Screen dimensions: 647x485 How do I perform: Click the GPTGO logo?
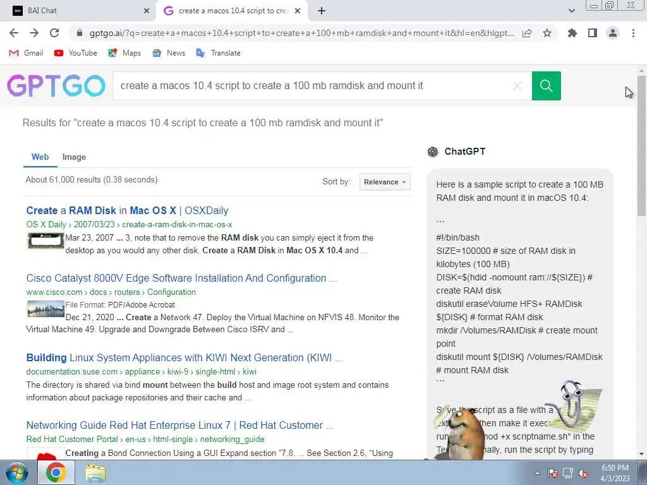tap(56, 86)
